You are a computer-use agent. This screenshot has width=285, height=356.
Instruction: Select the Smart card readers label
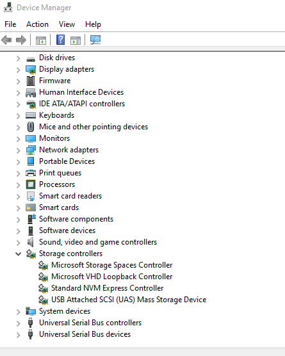click(70, 196)
